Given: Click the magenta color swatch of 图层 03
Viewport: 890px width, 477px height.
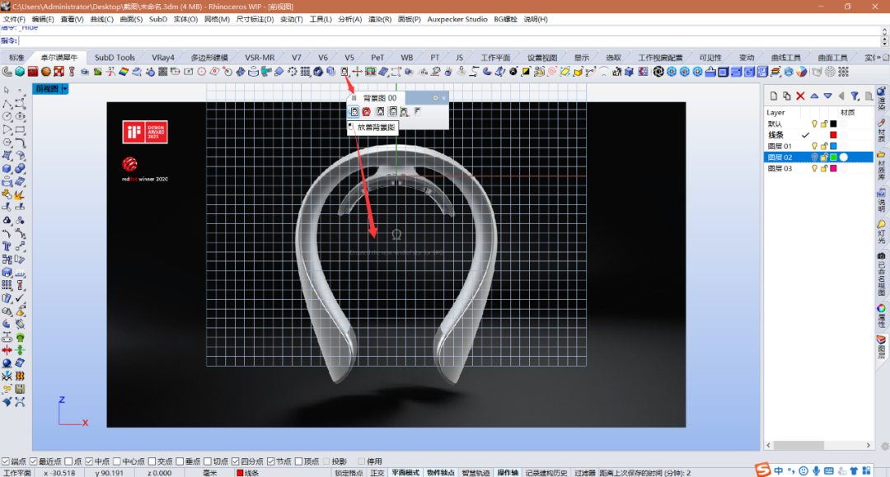Looking at the screenshot, I should pos(833,168).
